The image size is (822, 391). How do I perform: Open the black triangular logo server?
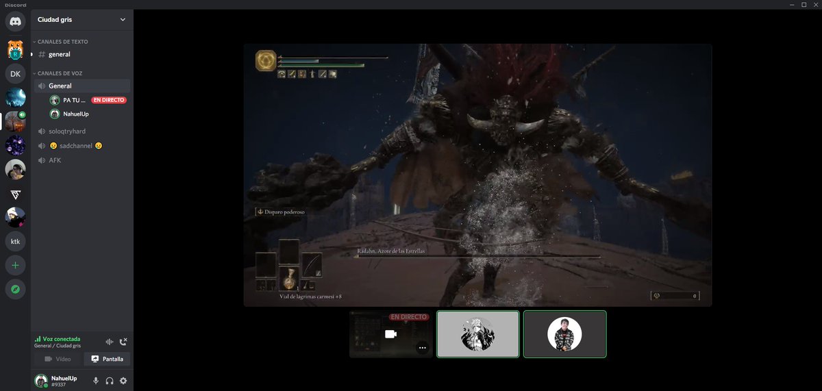(x=15, y=194)
